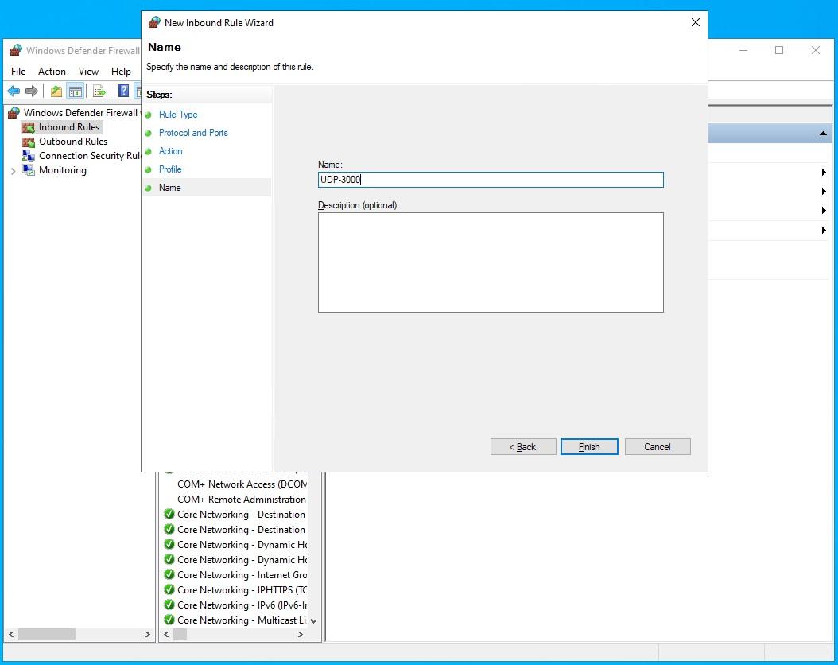This screenshot has height=665, width=838.
Task: Collapse the Actions pane section header arrow
Action: tap(824, 134)
